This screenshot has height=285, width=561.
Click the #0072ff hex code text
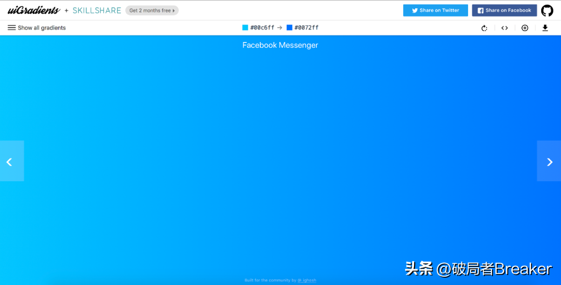pos(306,28)
